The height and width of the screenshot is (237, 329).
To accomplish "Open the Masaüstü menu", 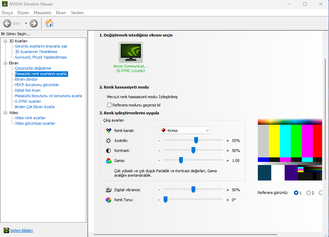I will 42,13.
